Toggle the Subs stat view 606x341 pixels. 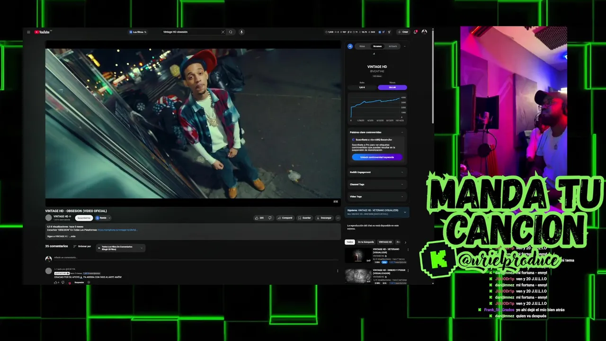click(362, 87)
